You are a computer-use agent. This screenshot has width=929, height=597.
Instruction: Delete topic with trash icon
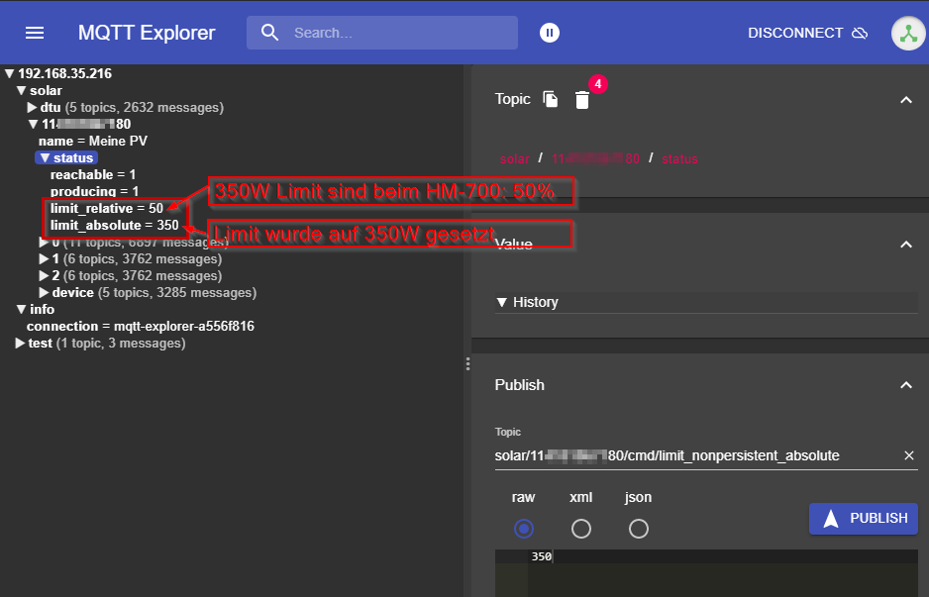[x=582, y=99]
